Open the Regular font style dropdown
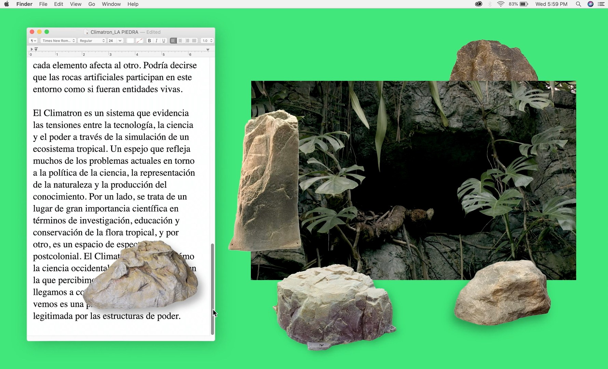The image size is (608, 369). click(92, 41)
